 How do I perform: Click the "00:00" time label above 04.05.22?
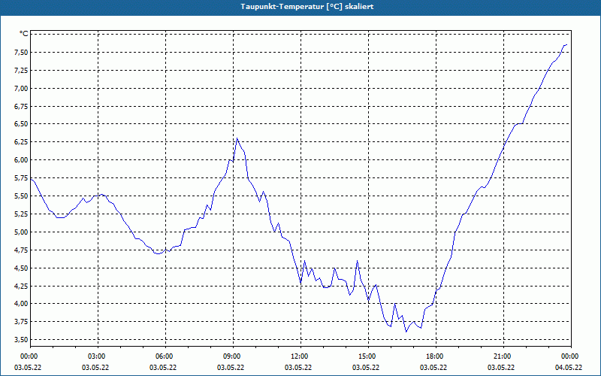[571, 356]
